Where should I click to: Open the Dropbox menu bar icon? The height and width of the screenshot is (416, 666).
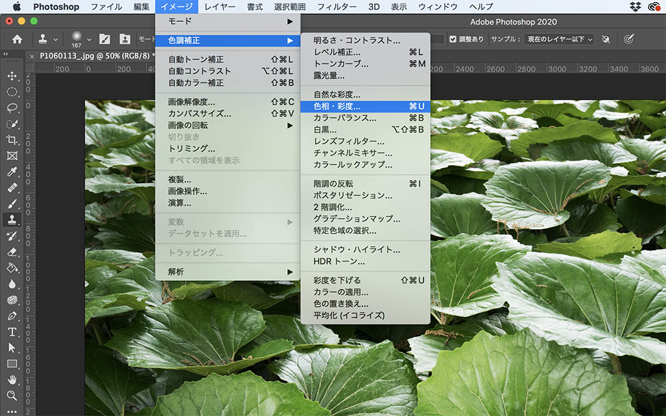point(635,7)
